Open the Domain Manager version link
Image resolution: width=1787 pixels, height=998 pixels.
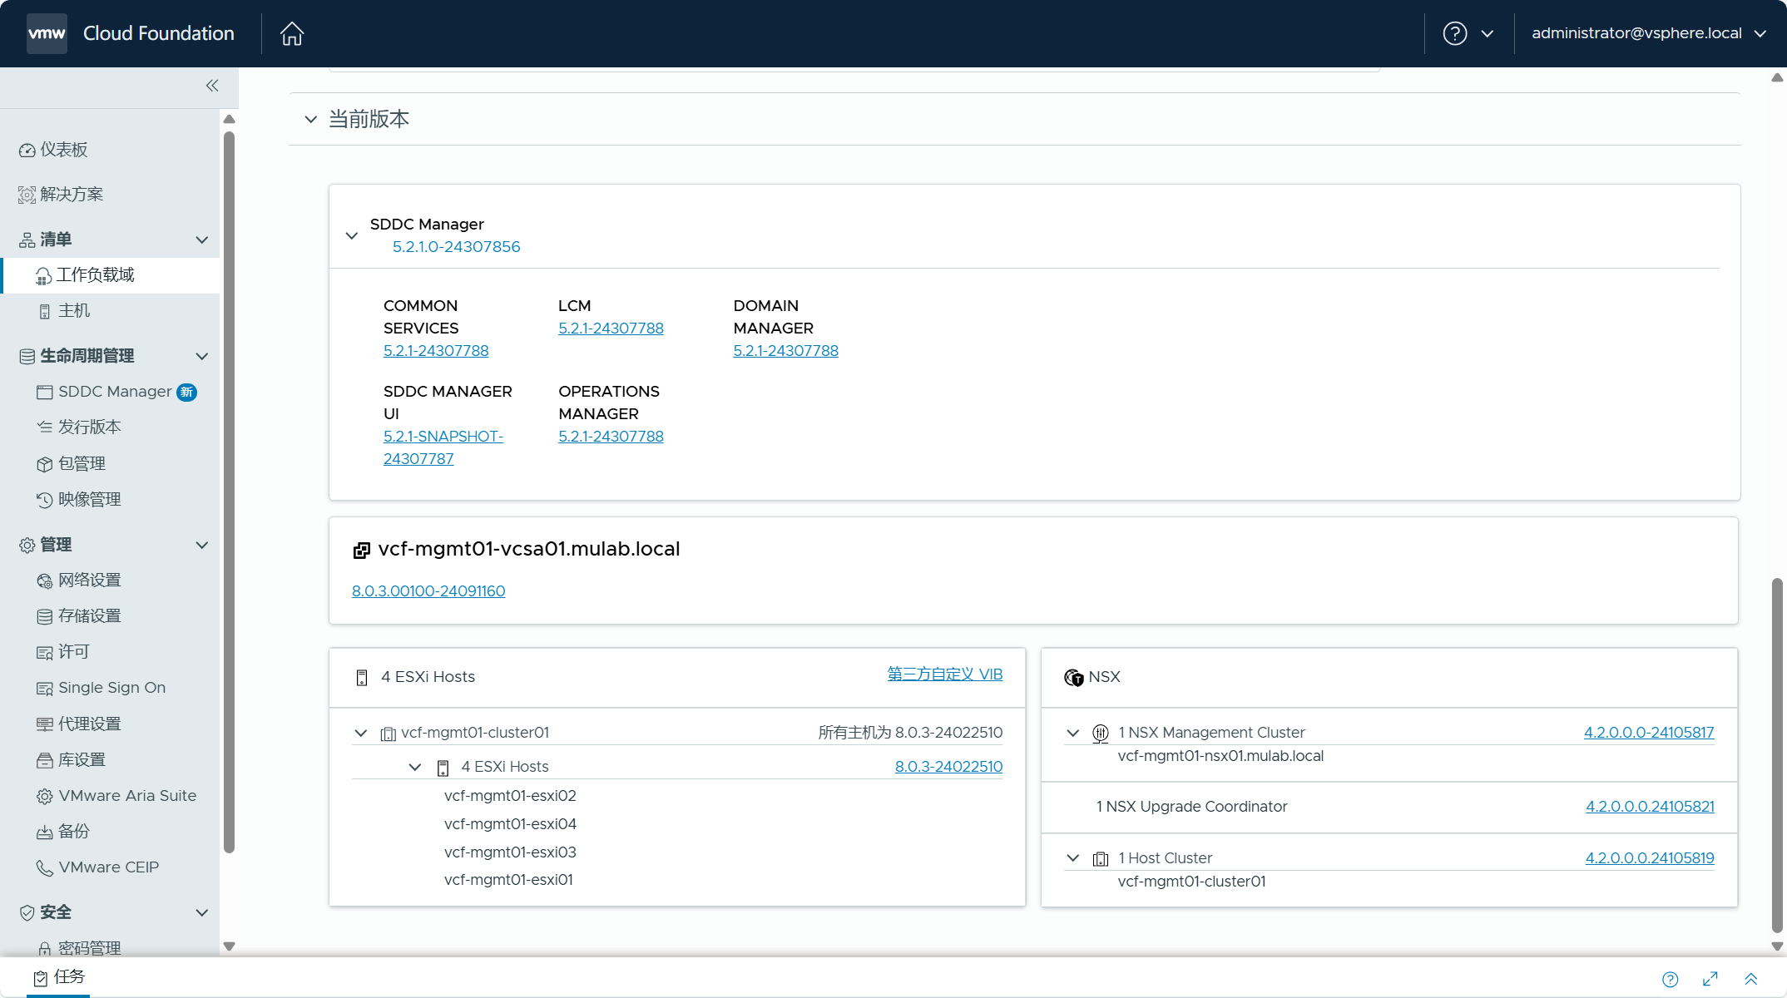point(785,351)
